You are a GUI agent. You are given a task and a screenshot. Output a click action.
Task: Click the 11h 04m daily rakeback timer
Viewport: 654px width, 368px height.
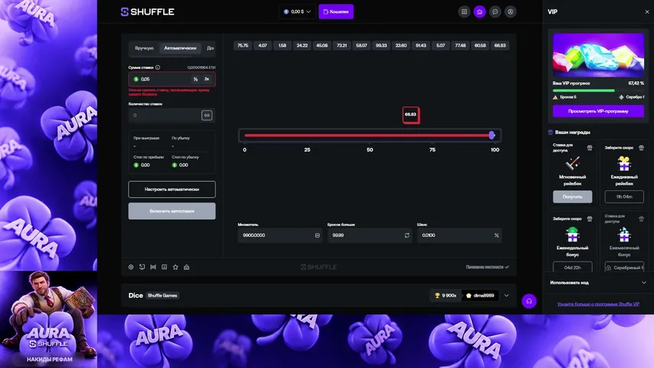tap(624, 196)
